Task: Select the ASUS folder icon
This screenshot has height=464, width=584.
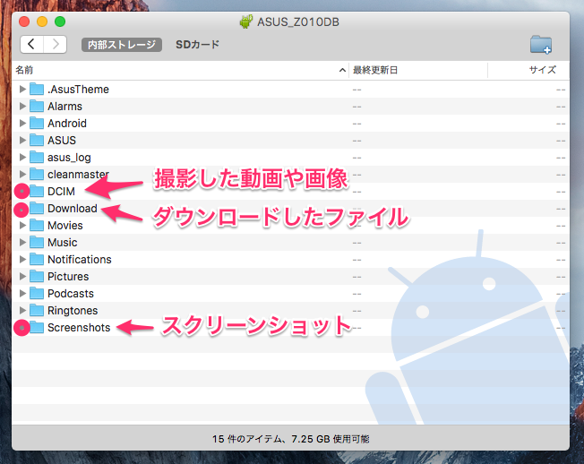Action: click(x=37, y=140)
